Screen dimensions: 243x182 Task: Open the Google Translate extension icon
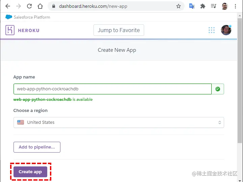192,6
